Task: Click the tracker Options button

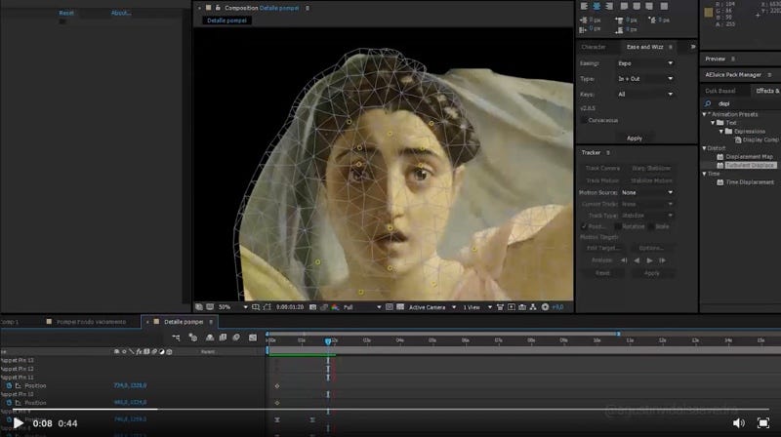Action: 651,248
